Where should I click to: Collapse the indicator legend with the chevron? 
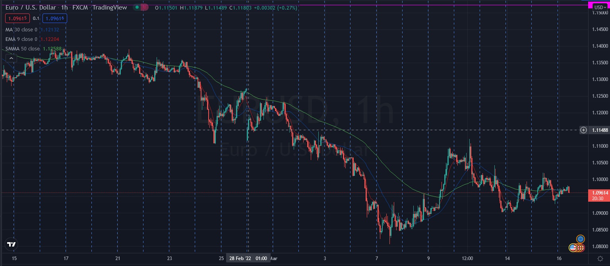[11, 58]
